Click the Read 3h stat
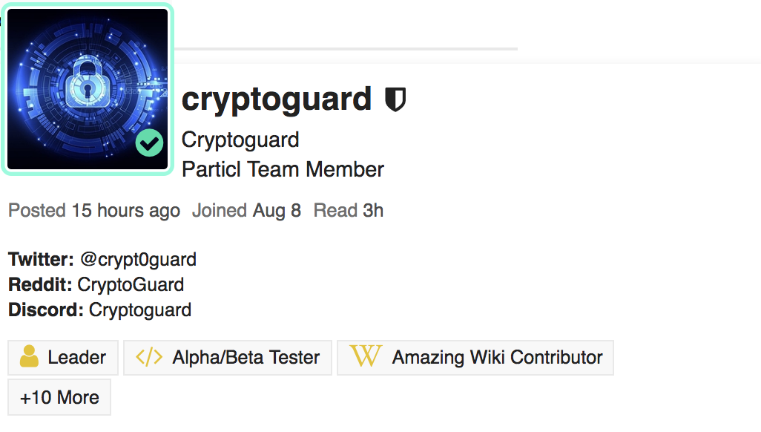761x432 pixels. 348,211
